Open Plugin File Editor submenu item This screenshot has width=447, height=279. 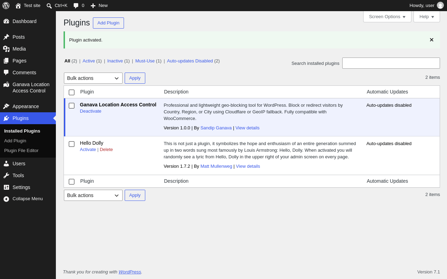coord(21,151)
